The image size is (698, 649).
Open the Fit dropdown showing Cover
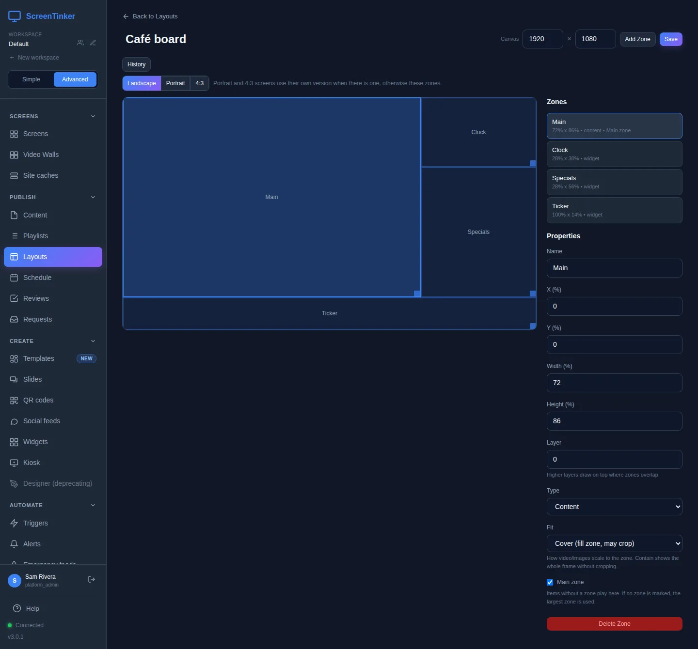point(614,543)
